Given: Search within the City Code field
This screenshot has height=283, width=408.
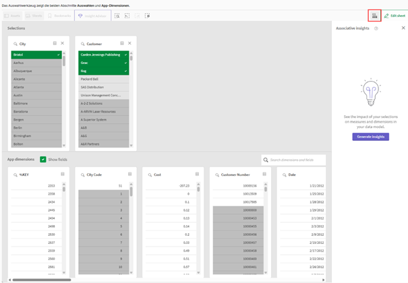Looking at the screenshot, I should click(x=82, y=175).
